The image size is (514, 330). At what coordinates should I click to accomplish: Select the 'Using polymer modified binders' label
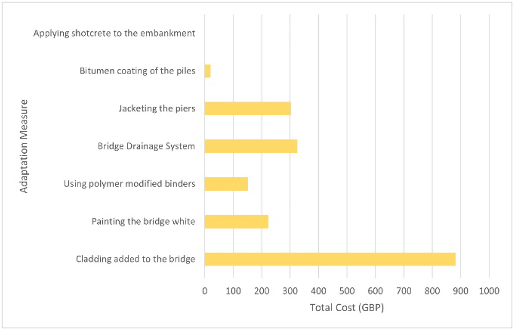[x=130, y=184]
